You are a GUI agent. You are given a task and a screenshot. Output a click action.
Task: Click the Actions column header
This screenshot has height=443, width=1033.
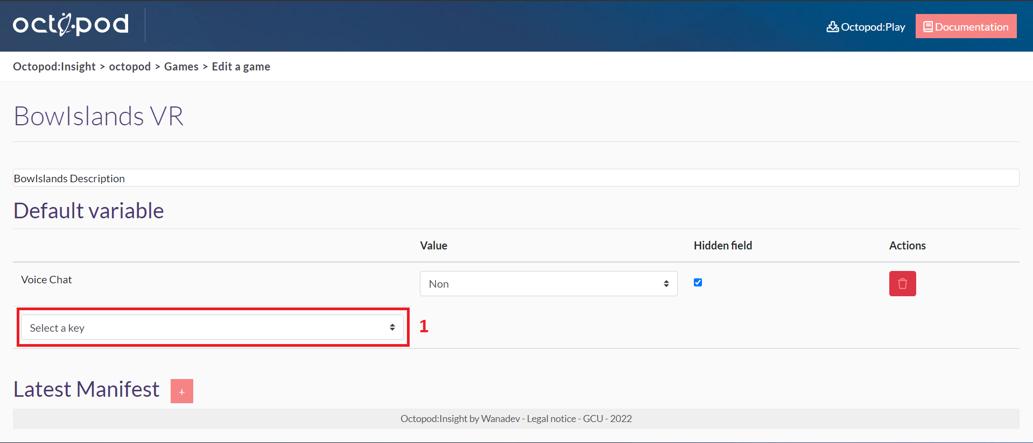click(907, 246)
